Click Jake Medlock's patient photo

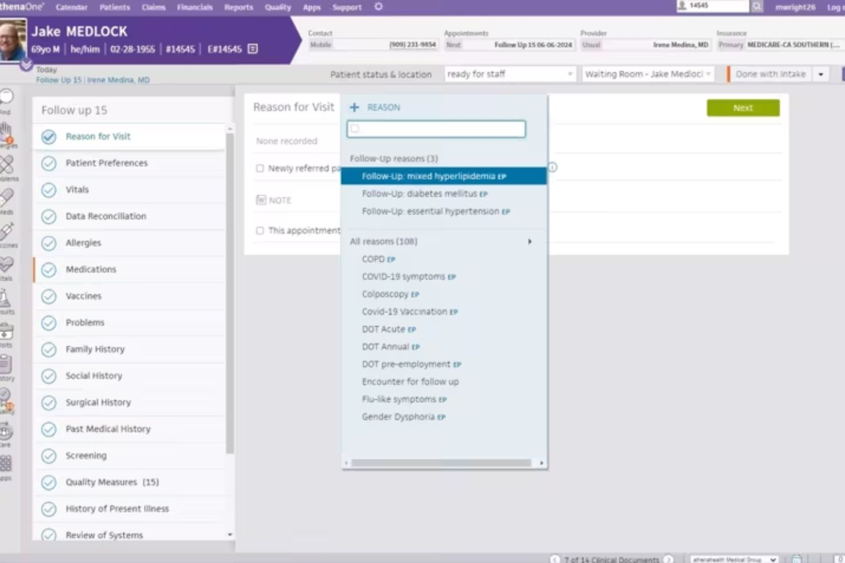pyautogui.click(x=13, y=40)
